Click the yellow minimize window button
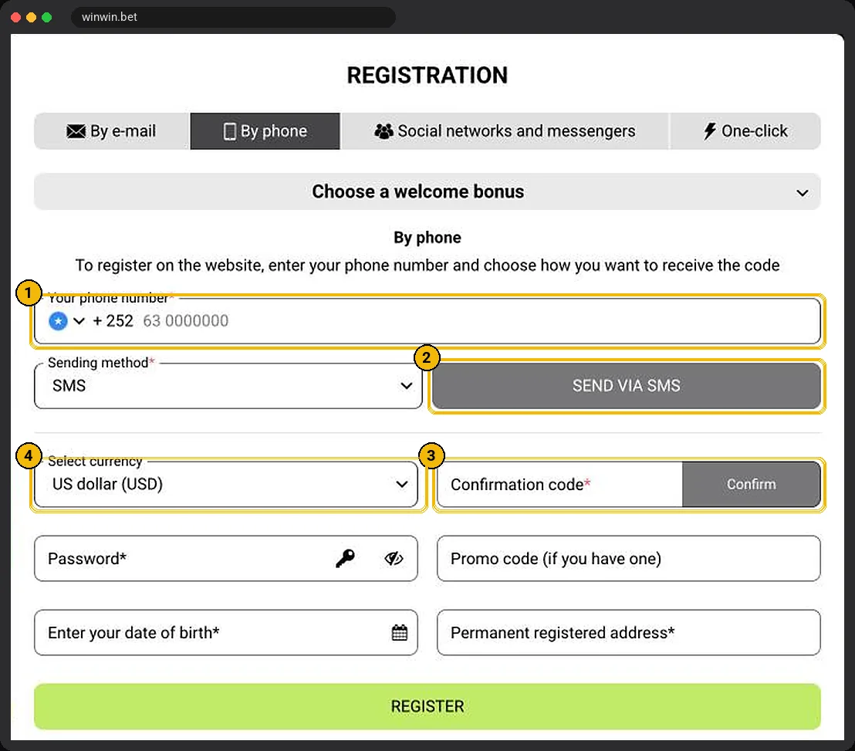 [31, 18]
